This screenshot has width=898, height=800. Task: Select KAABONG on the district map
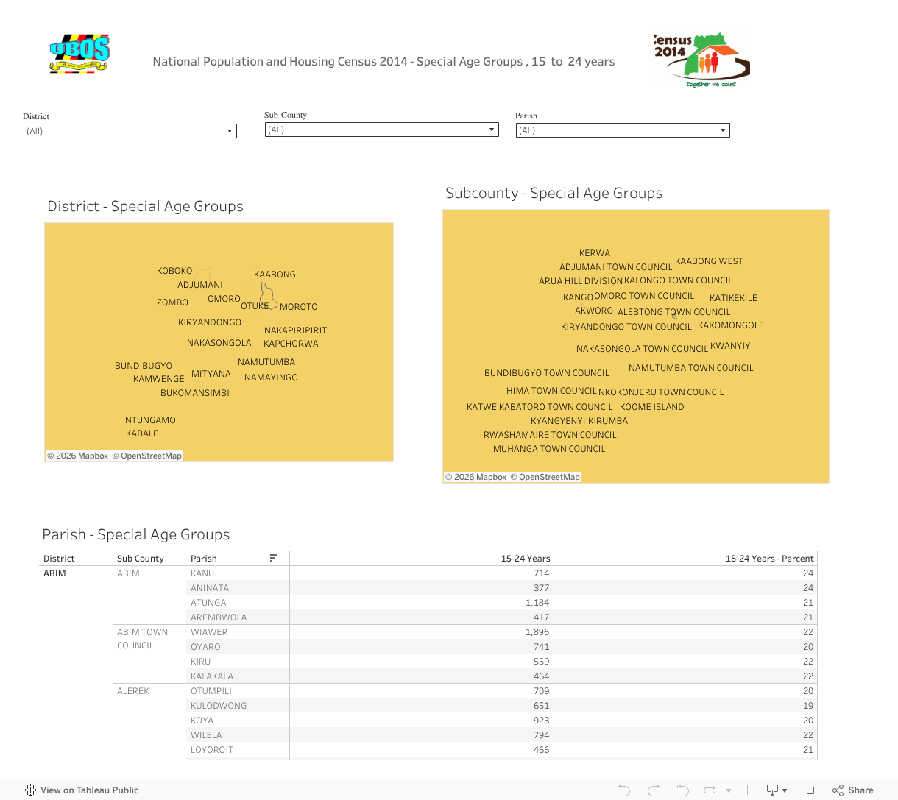click(275, 275)
